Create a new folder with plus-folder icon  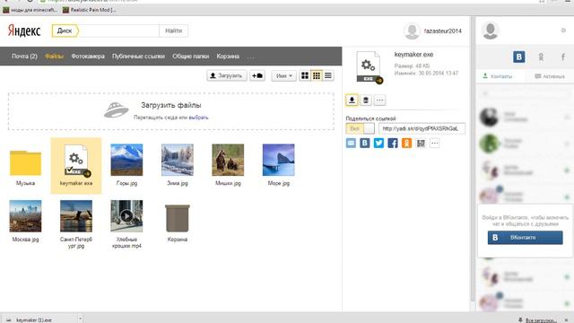tap(257, 75)
